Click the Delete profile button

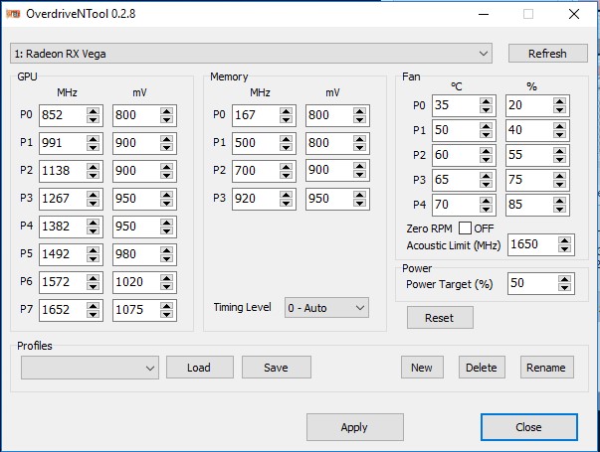[x=482, y=368]
